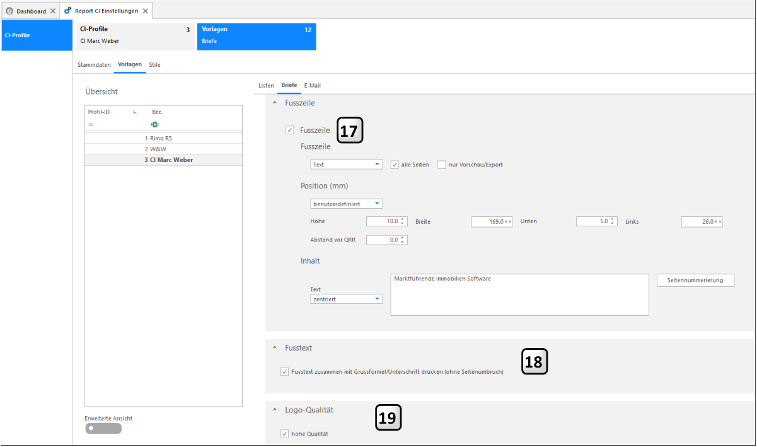Open the equals filter operator under Profil-ID
This screenshot has height=447, width=757.
[x=91, y=124]
